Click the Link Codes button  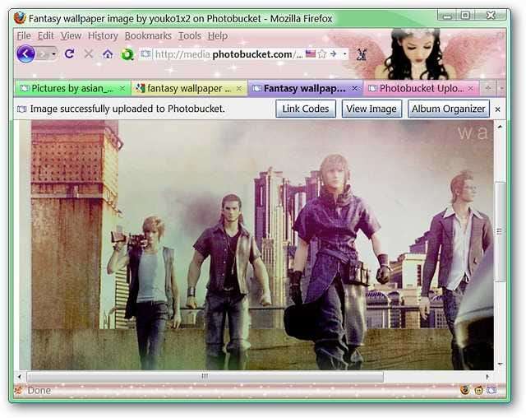pos(306,109)
